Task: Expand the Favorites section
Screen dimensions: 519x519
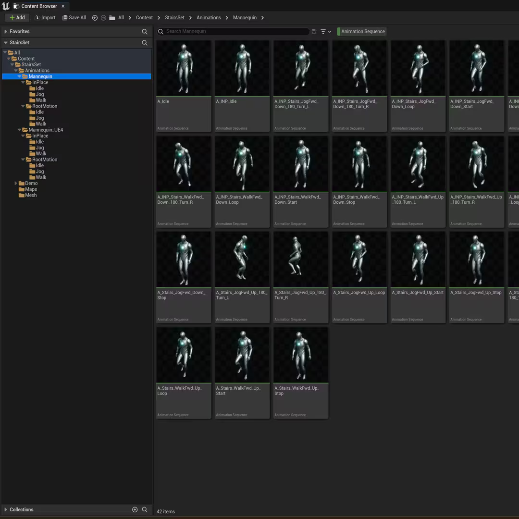Action: 6,32
